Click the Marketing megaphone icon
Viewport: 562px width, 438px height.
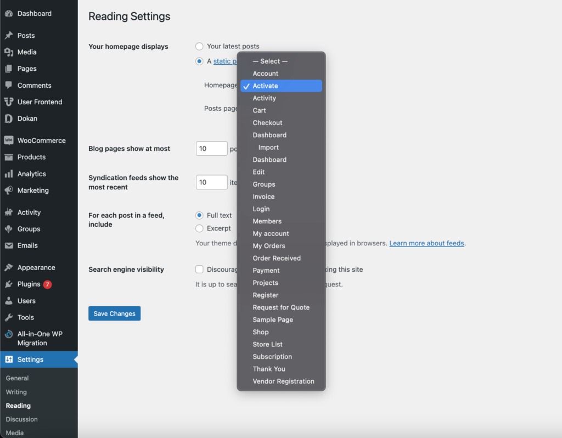click(9, 190)
